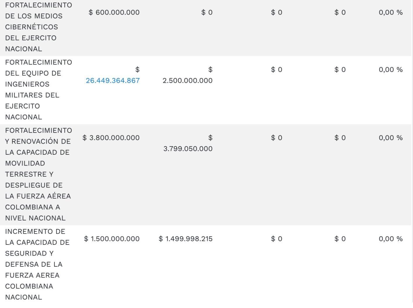Select the $ 0 right after $ 1.499.998.215

[276, 239]
